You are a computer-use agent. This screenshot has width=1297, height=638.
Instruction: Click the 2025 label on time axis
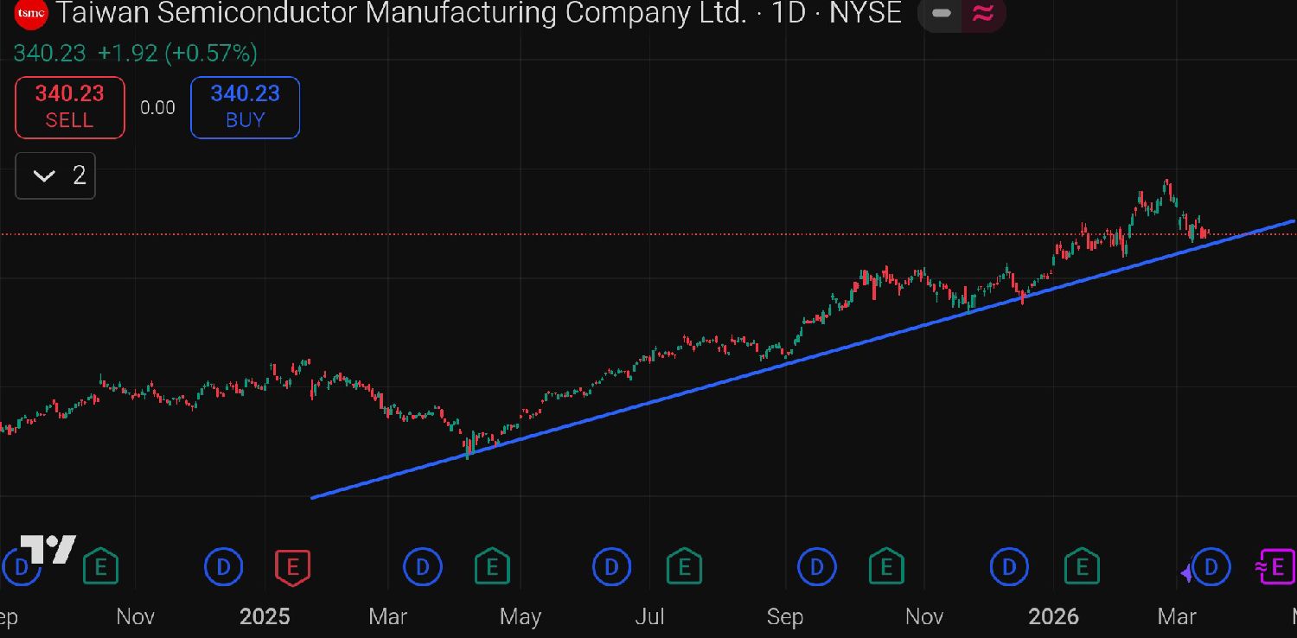265,616
